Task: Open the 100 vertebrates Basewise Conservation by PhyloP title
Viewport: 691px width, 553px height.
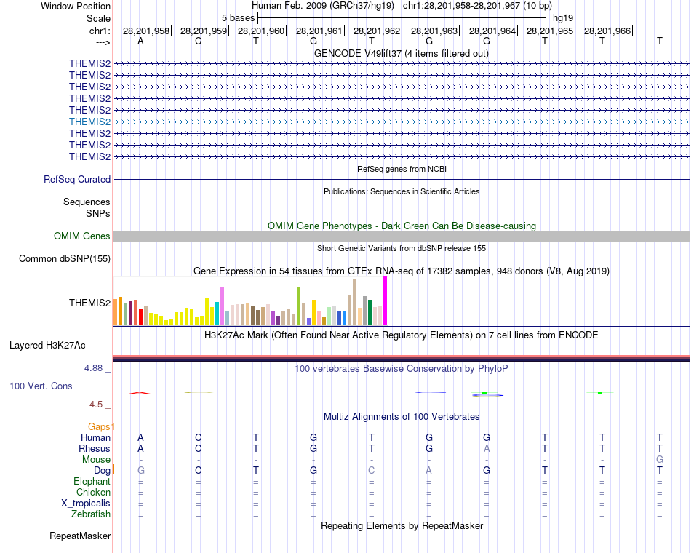Action: click(402, 369)
